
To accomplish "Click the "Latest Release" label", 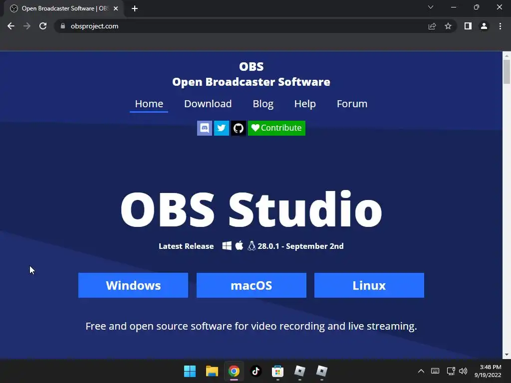I will tap(186, 246).
